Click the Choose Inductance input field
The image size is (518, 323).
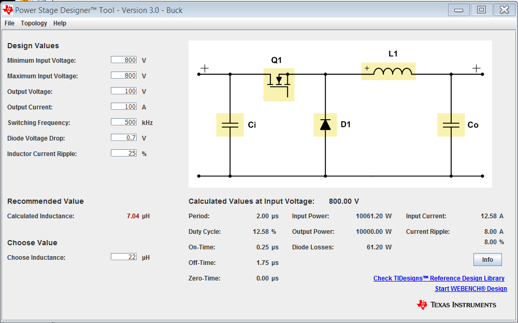[x=124, y=257]
